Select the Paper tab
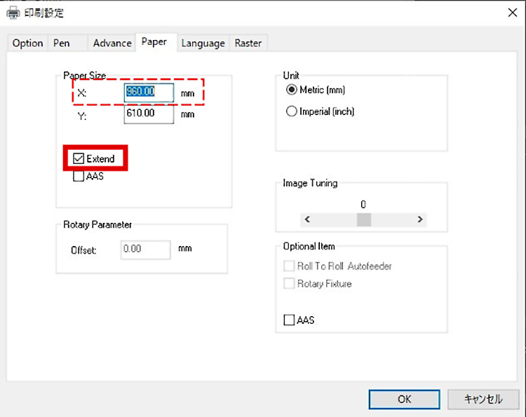This screenshot has width=526, height=417. coord(156,42)
